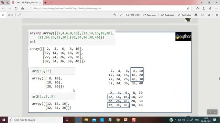Close the ClassXIIBChap1 PDF tab

tap(40, 2)
